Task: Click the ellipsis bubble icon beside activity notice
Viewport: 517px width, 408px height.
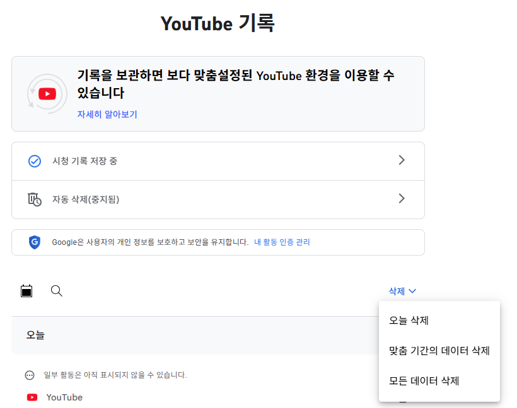Action: coord(30,375)
